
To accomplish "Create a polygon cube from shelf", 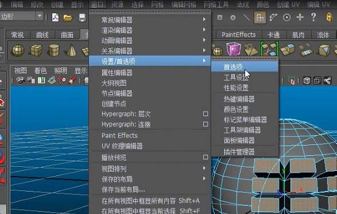I will [x=36, y=51].
